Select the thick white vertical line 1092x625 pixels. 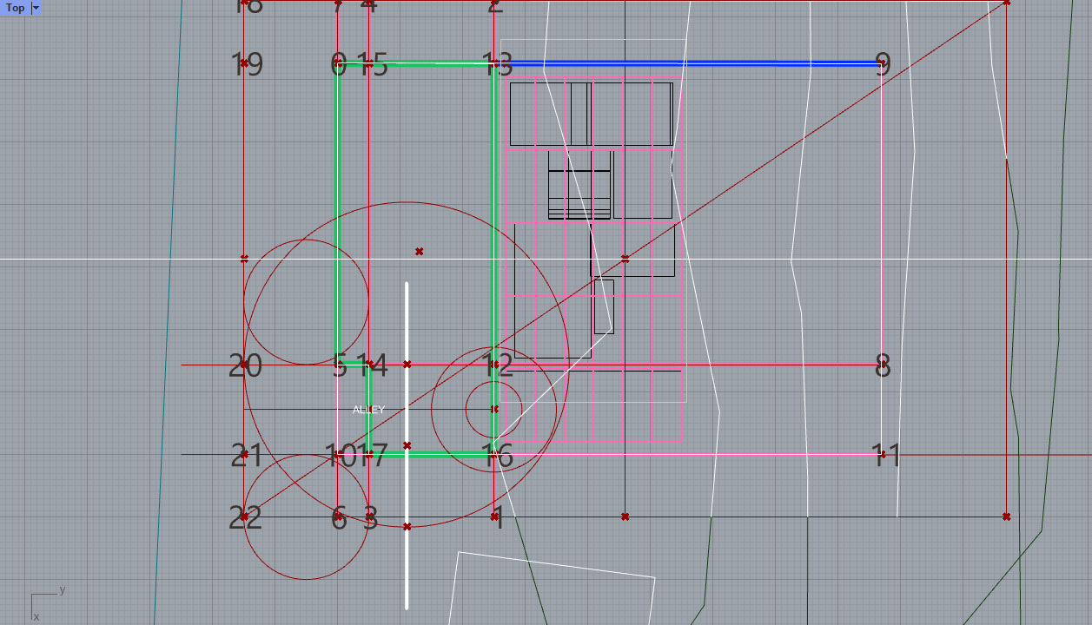(407, 445)
